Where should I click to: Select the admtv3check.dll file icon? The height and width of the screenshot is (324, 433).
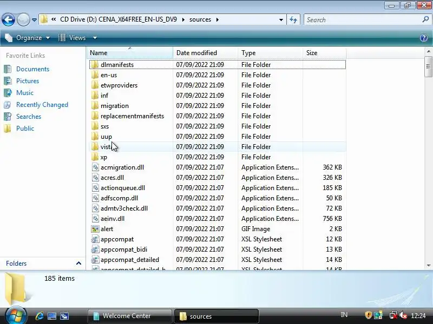click(x=95, y=208)
